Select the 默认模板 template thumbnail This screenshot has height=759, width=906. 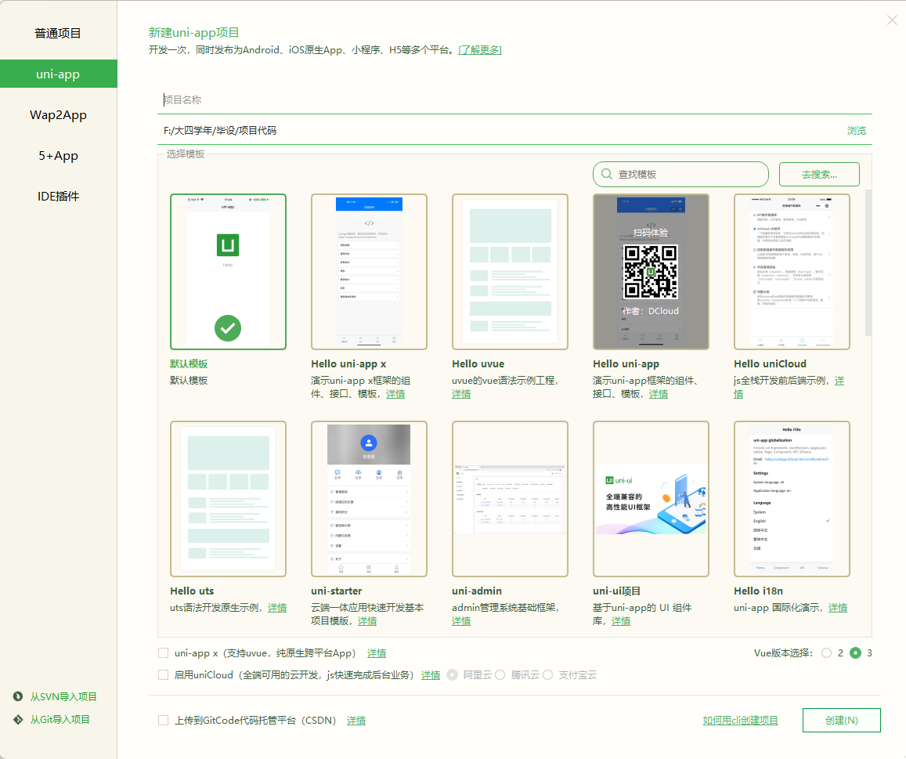(228, 272)
